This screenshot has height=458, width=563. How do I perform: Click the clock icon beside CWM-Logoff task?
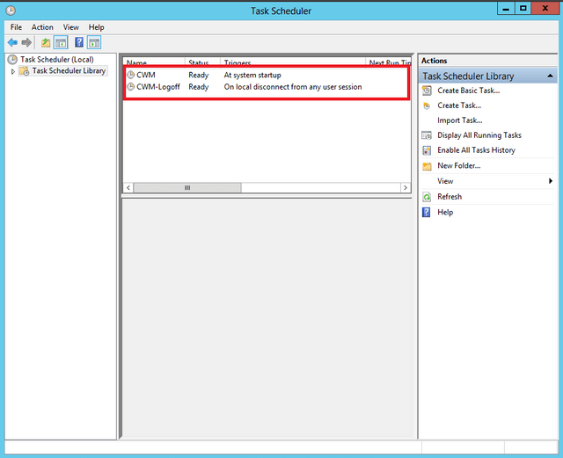click(x=131, y=87)
